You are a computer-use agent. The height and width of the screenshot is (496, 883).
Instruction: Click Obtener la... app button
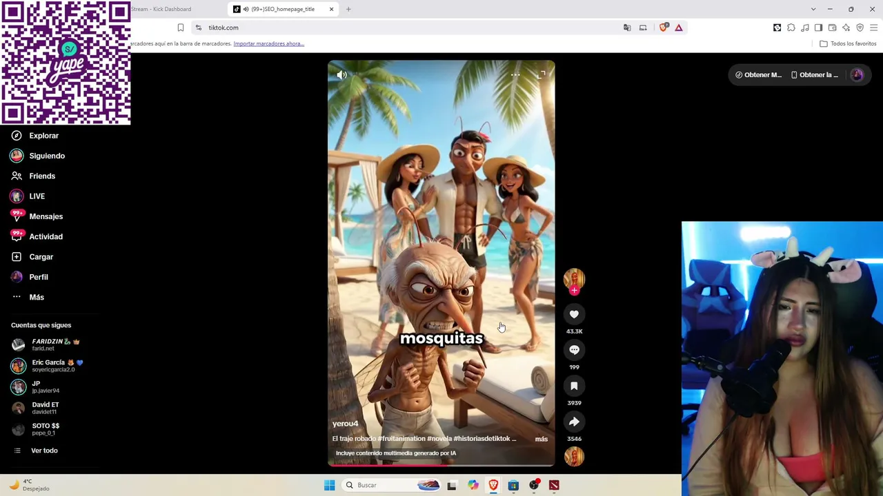pos(815,75)
